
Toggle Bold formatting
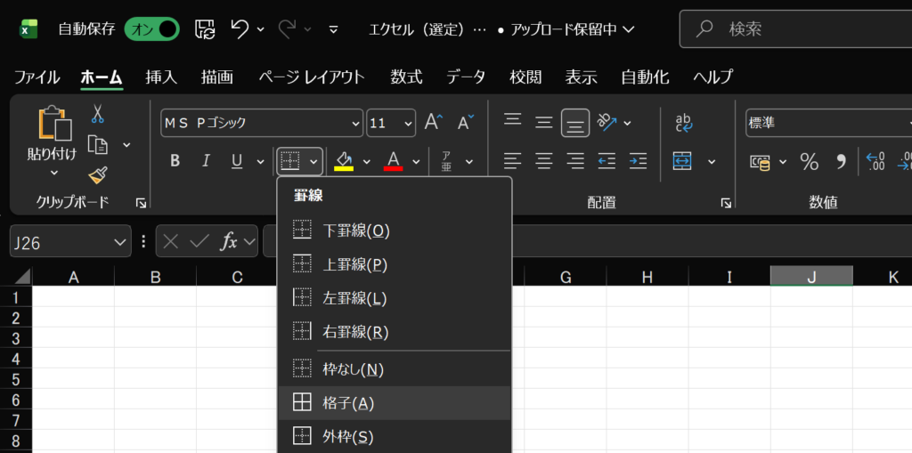(175, 161)
